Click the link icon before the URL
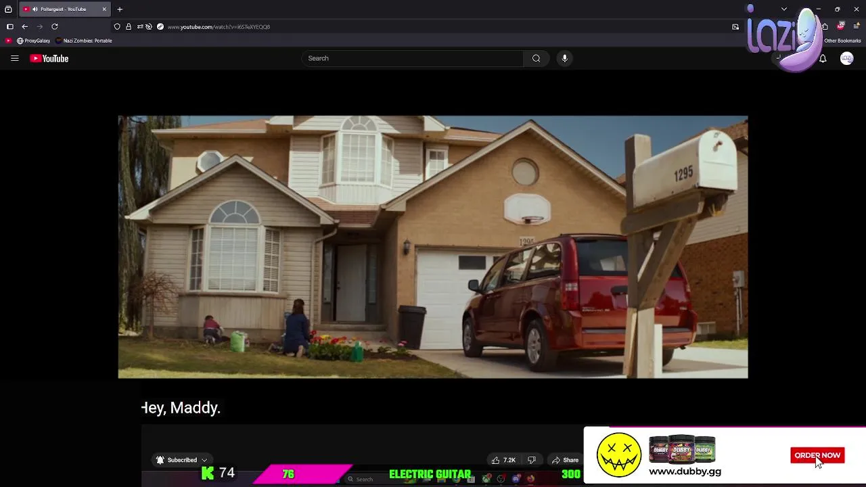 (160, 26)
